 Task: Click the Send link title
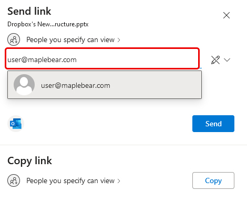click(x=29, y=11)
